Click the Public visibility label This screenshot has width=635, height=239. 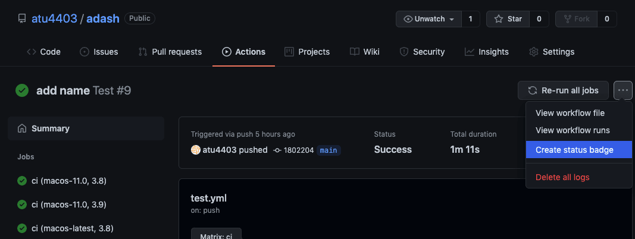140,18
